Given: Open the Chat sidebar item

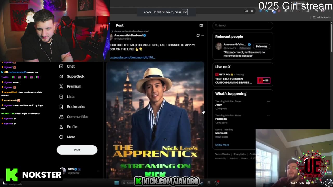Looking at the screenshot, I should pos(67,66).
